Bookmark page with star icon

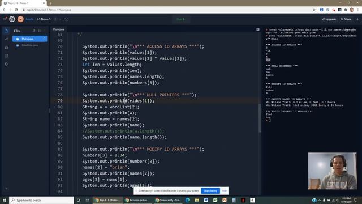[314, 10]
